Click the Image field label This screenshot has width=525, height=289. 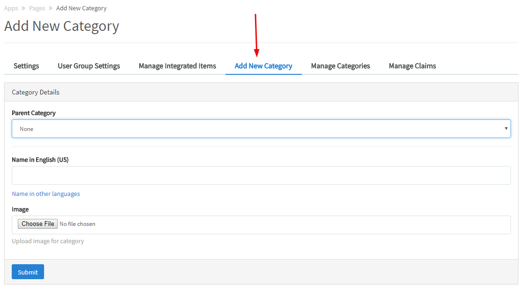tap(20, 209)
